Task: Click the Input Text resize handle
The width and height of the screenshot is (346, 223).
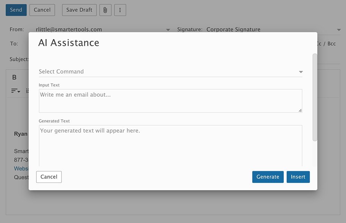Action: point(300,110)
